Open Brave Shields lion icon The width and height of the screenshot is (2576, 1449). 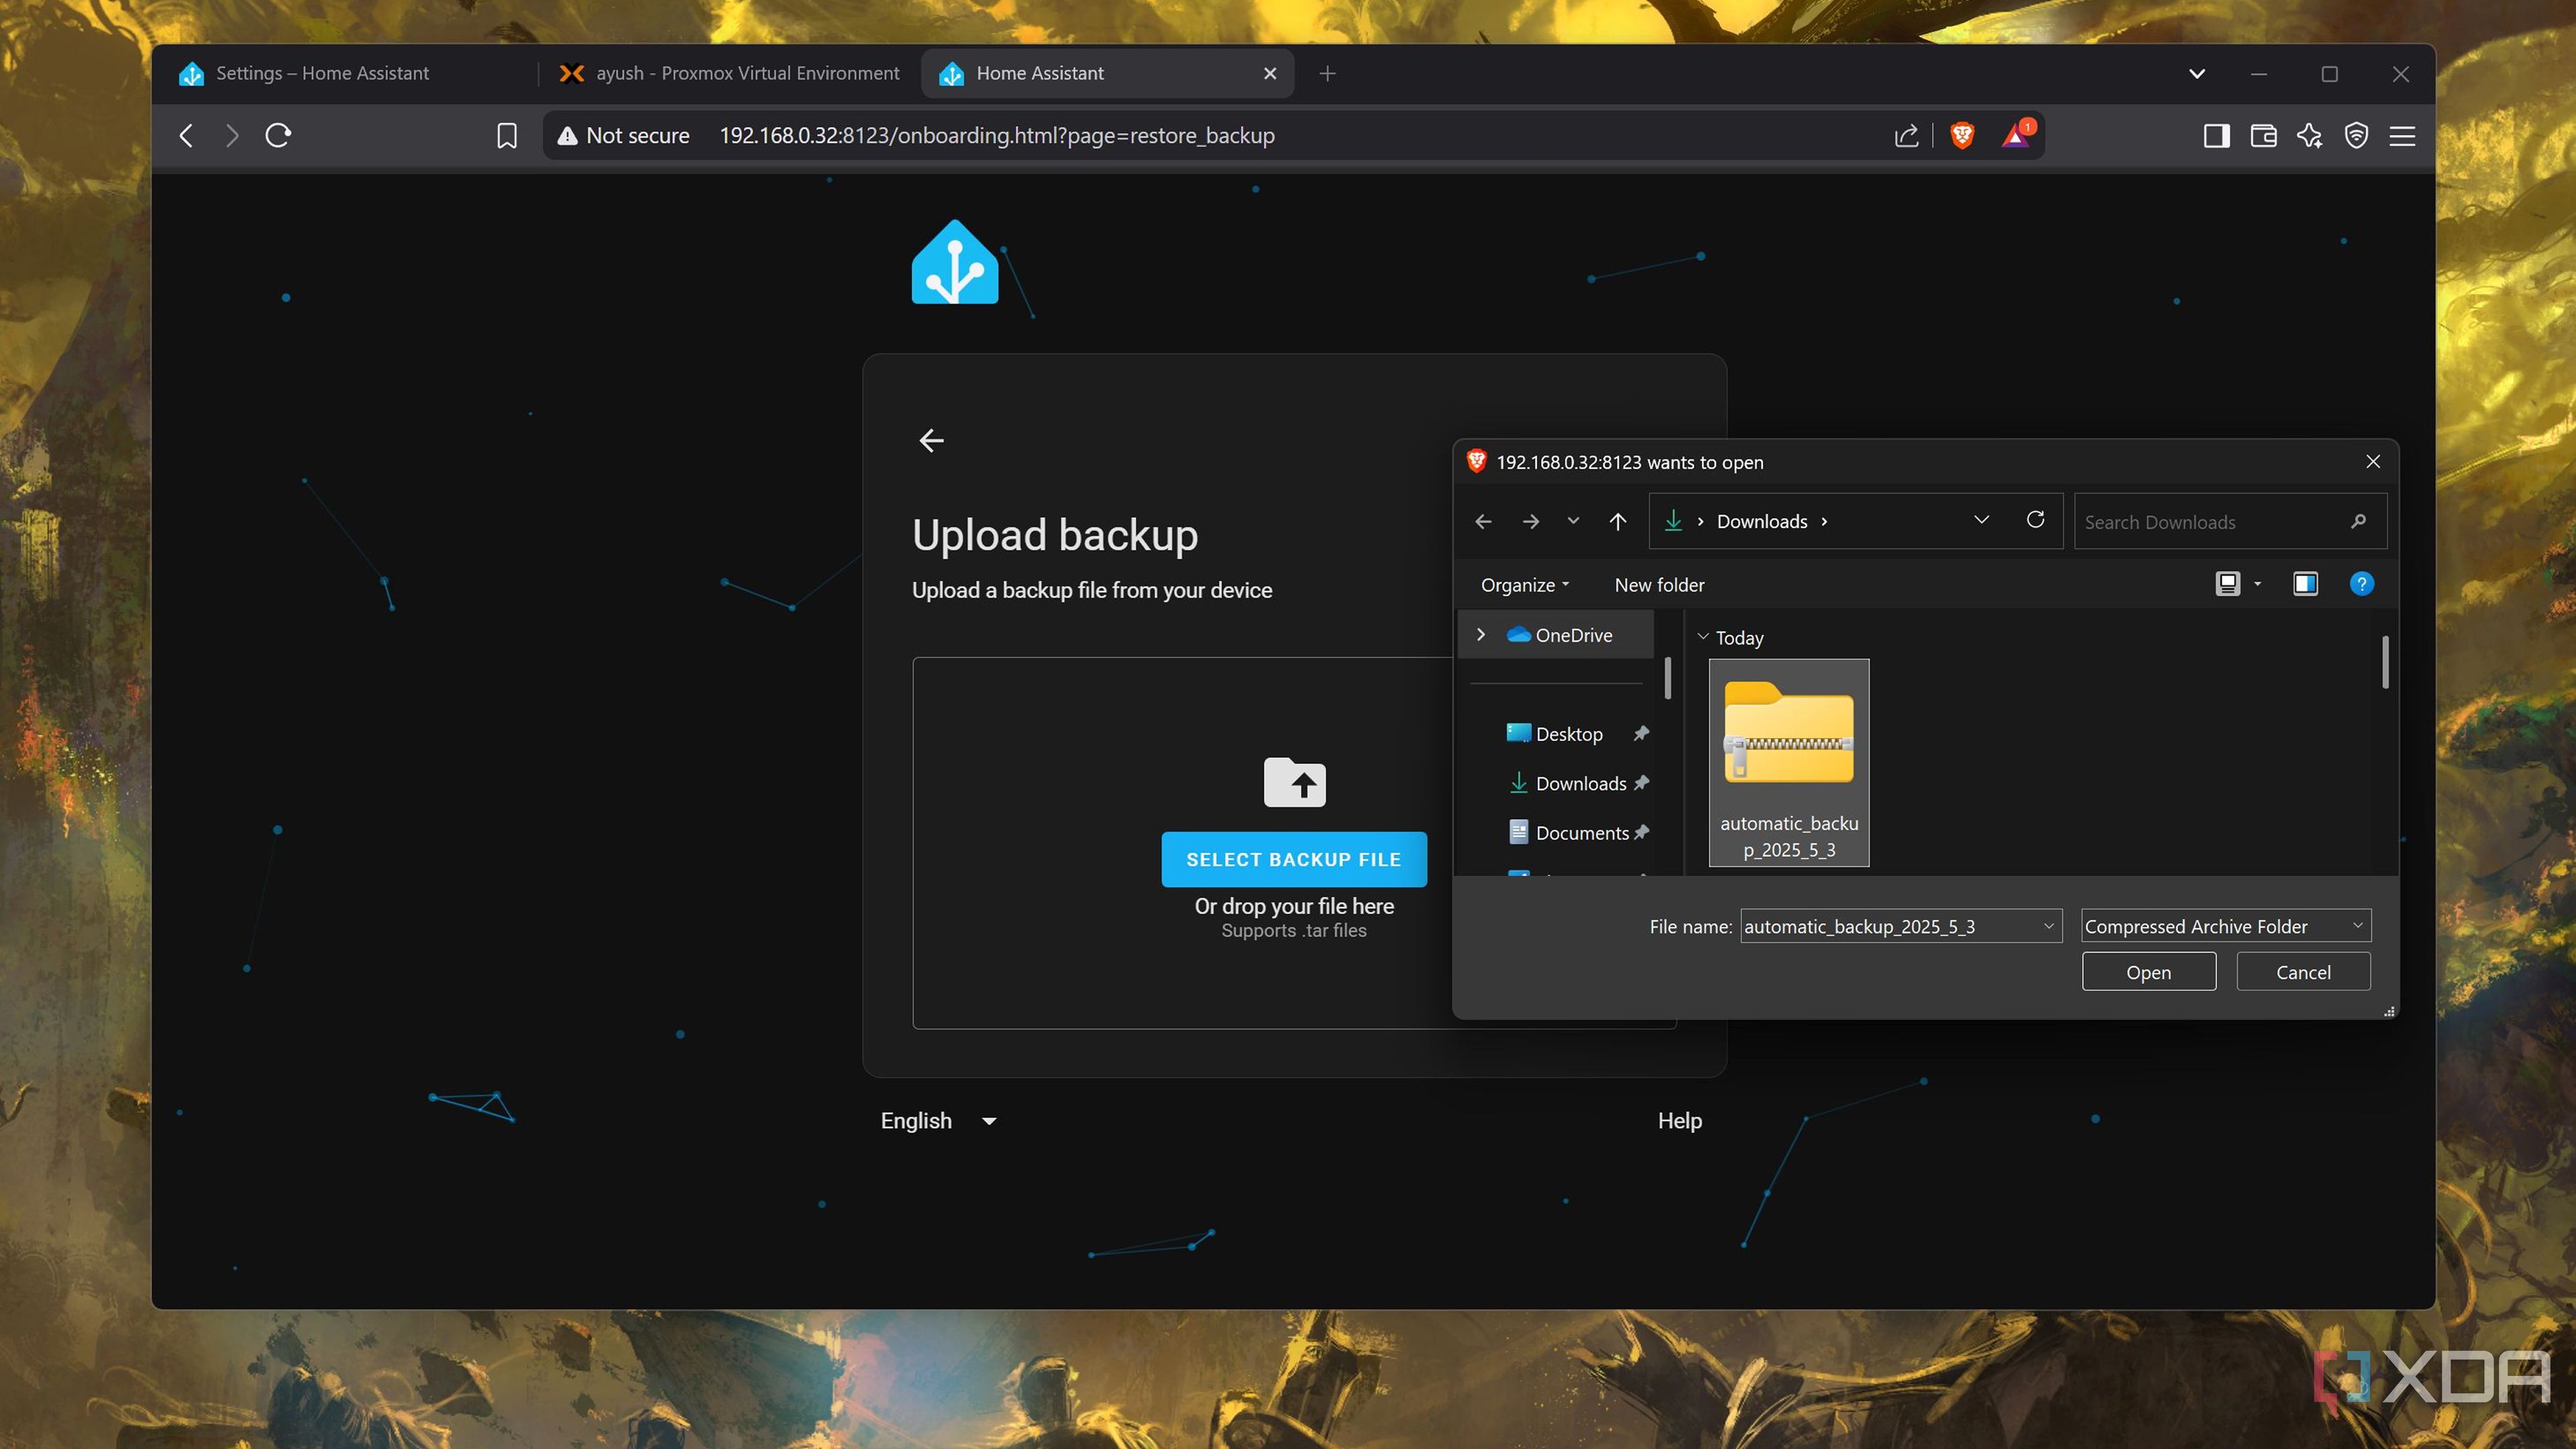(1962, 135)
